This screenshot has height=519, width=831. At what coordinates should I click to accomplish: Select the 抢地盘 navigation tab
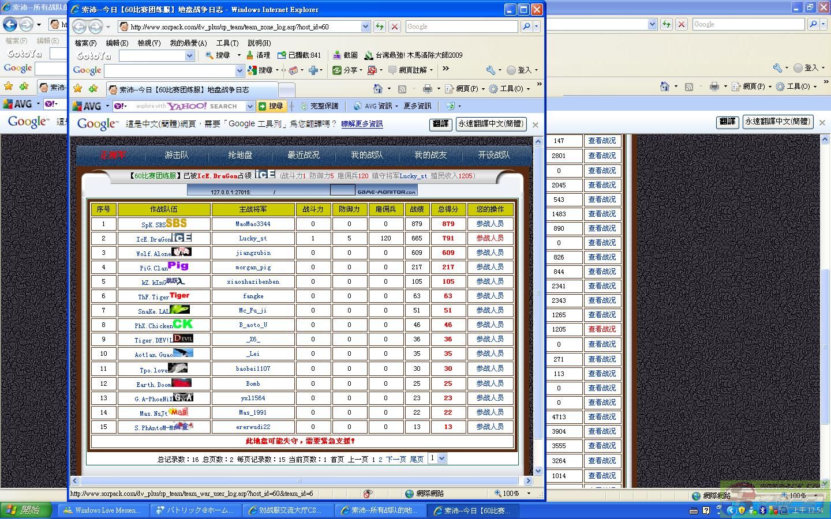pos(240,155)
